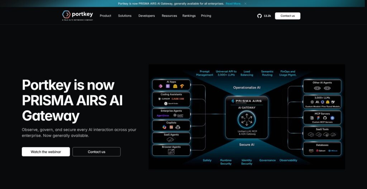Click the Milvus logo in Databases

click(x=333, y=151)
